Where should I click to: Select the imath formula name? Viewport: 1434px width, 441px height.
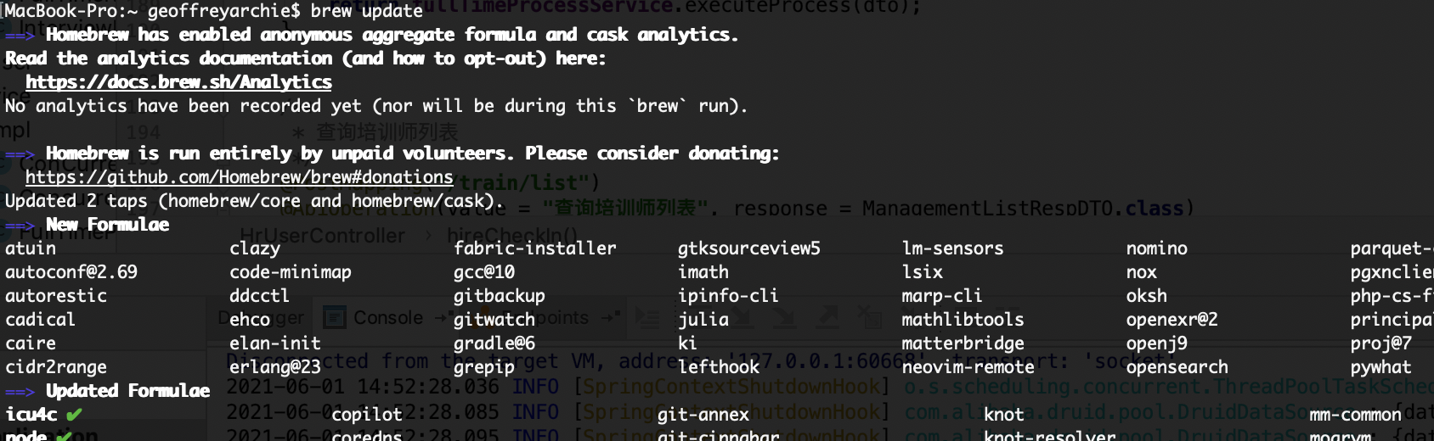coord(703,272)
